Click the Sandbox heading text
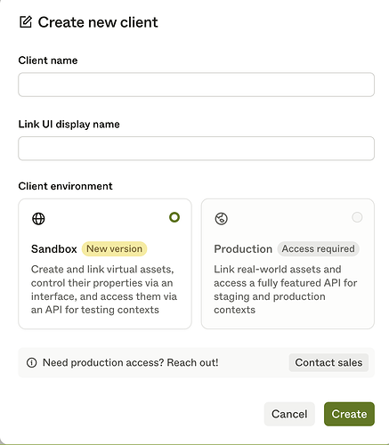Screen dimensions: 389x445 54,249
